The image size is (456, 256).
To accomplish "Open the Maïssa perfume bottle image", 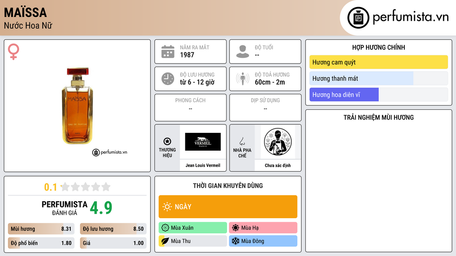I will pos(77,106).
